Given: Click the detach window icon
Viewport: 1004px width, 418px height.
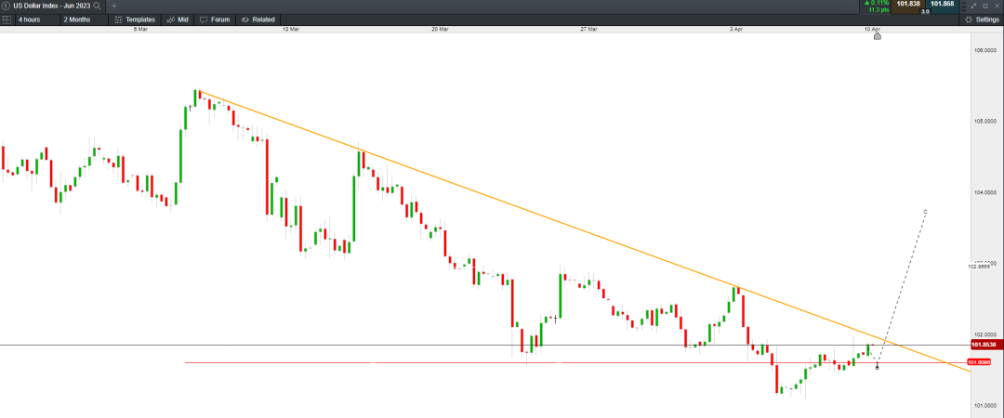Looking at the screenshot, I should 973,6.
